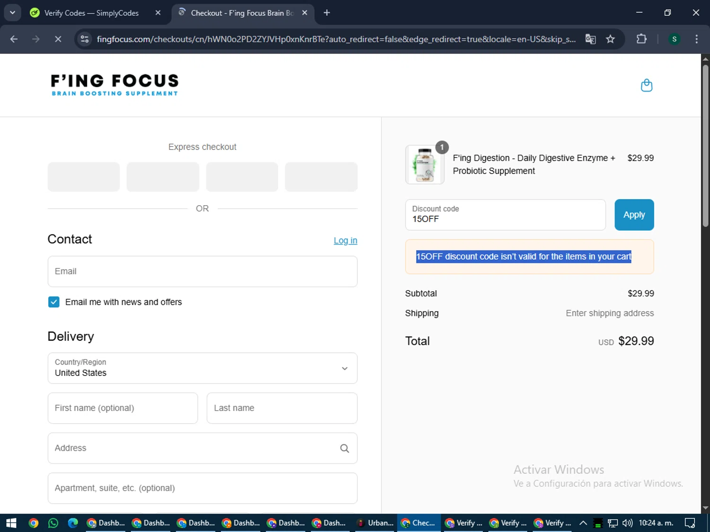Image resolution: width=710 pixels, height=532 pixels.
Task: Launch Chrome from the taskbar
Action: point(34,523)
